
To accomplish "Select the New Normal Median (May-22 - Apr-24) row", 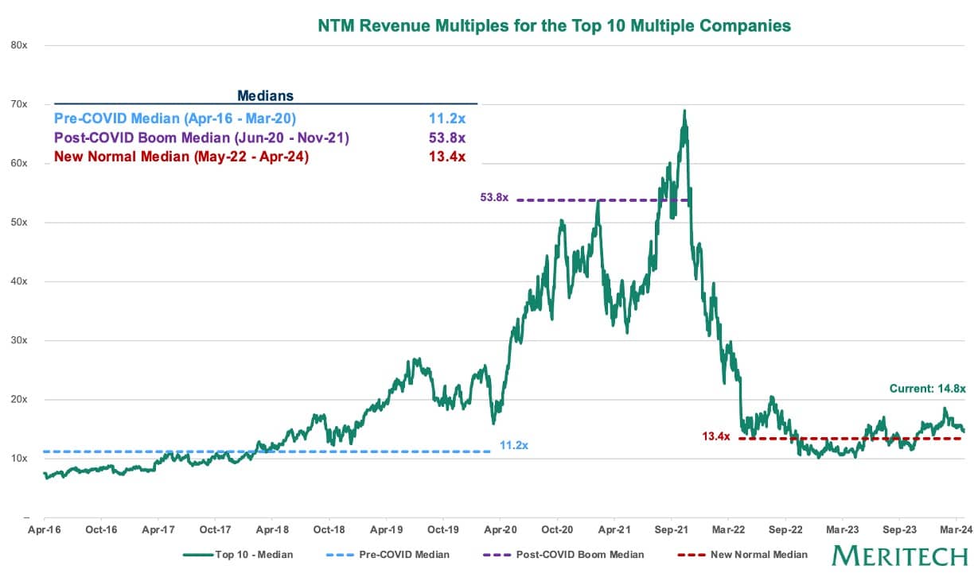I will [260, 157].
